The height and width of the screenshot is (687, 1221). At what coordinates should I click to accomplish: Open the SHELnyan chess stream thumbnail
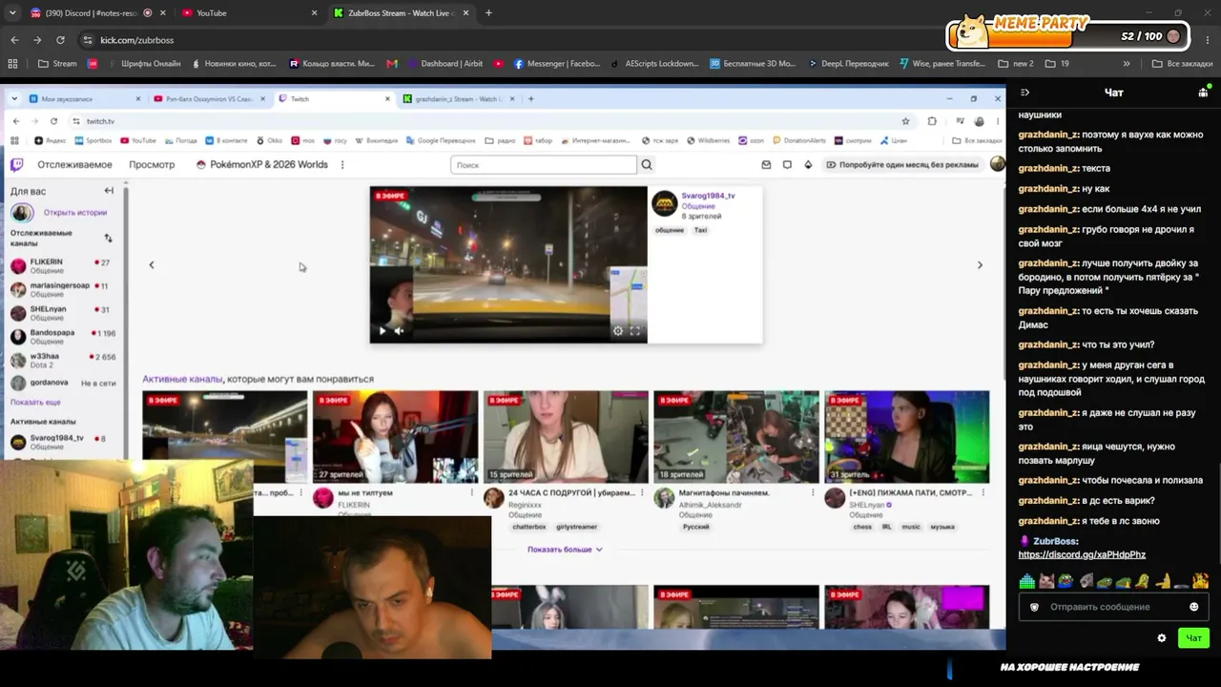point(906,437)
